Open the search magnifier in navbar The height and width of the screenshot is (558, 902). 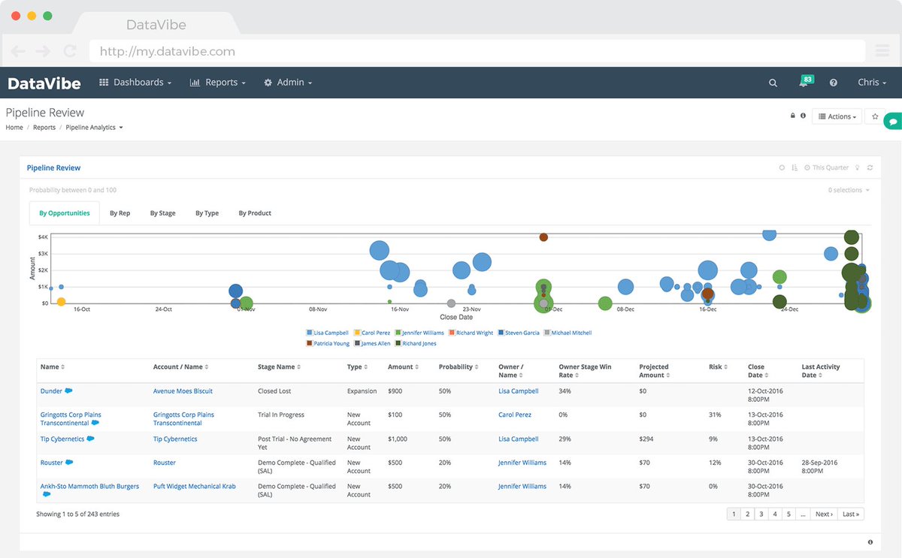tap(773, 83)
